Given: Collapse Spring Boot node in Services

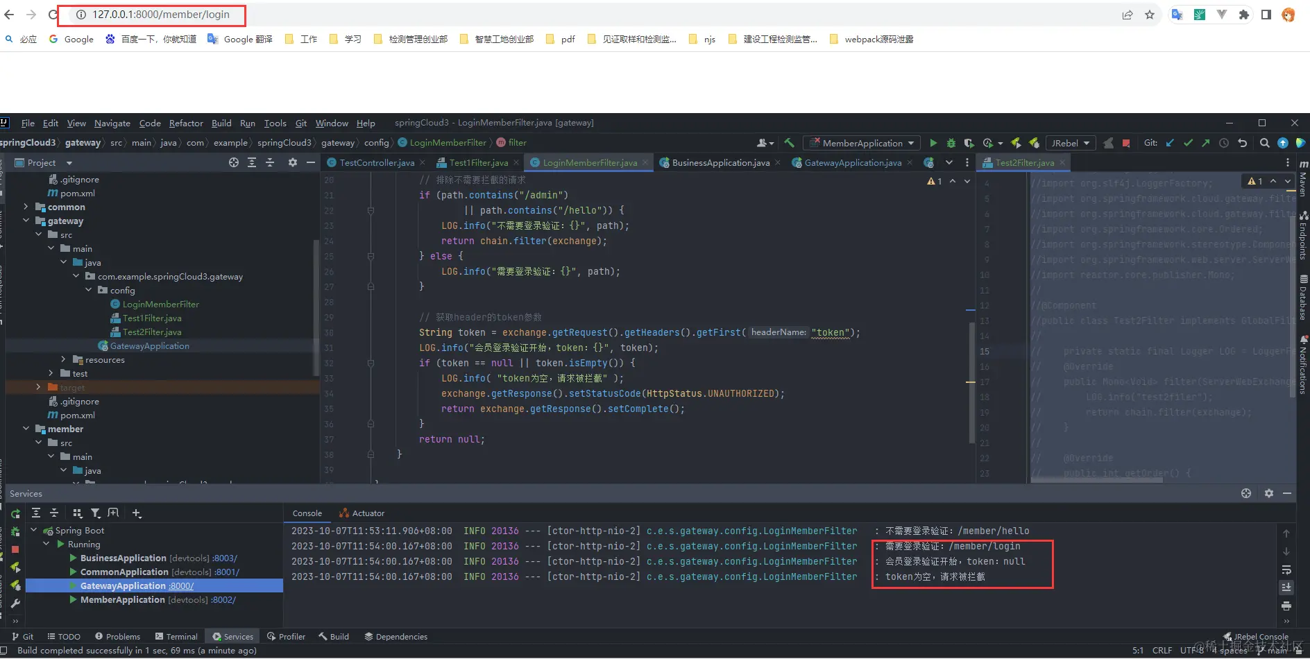Looking at the screenshot, I should point(34,530).
